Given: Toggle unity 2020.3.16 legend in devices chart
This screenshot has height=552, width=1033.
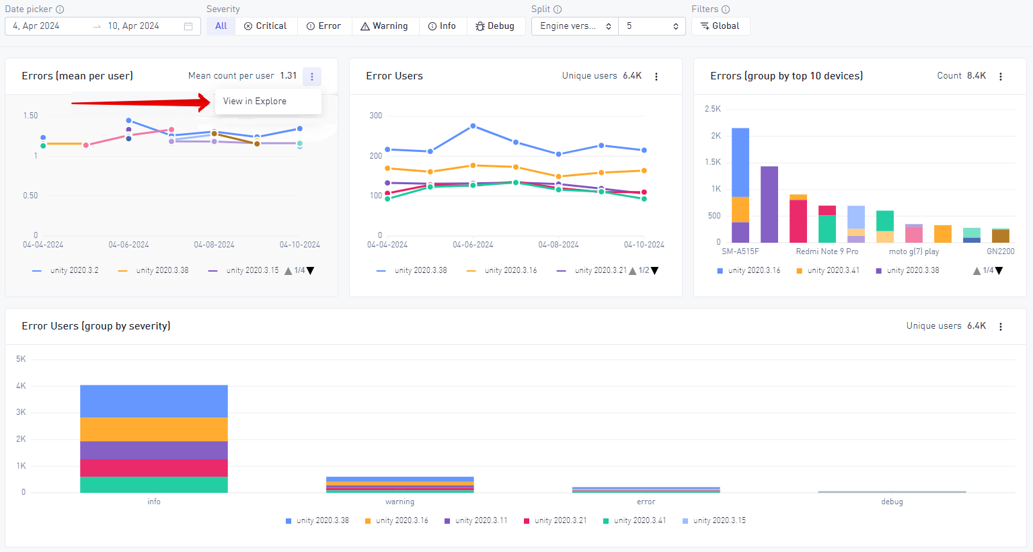Looking at the screenshot, I should [749, 271].
